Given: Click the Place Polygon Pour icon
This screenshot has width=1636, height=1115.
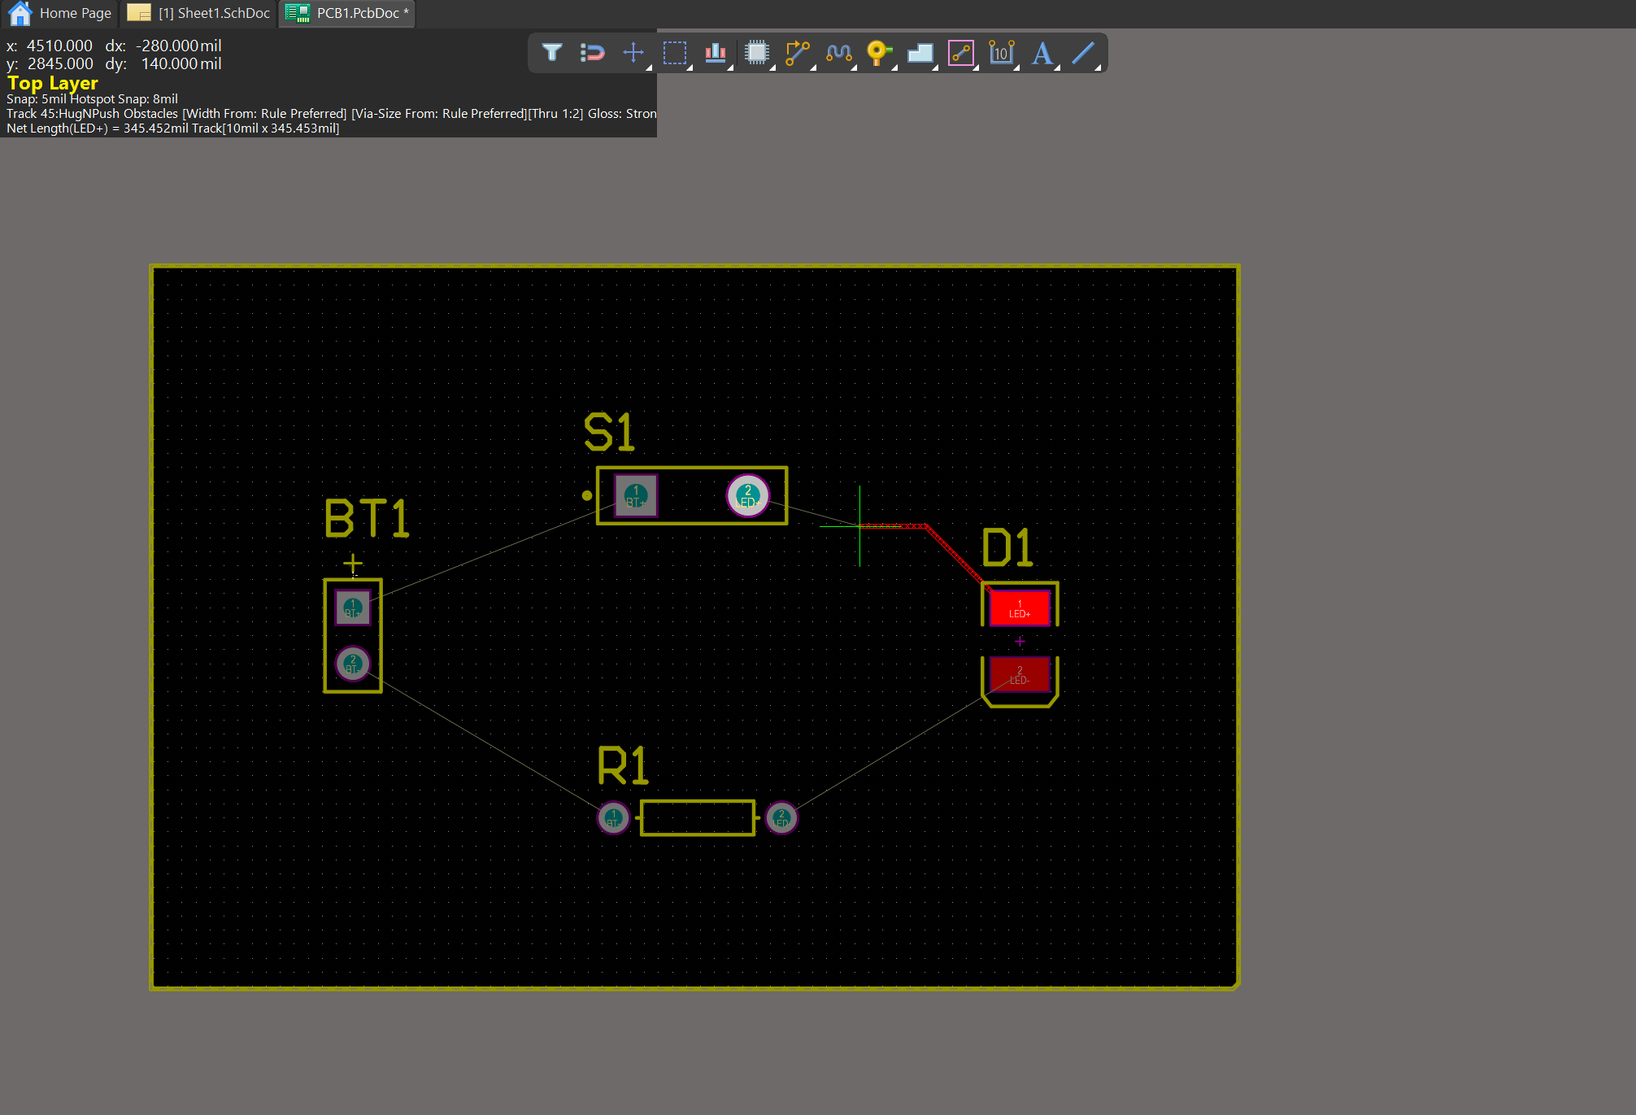Looking at the screenshot, I should 920,53.
